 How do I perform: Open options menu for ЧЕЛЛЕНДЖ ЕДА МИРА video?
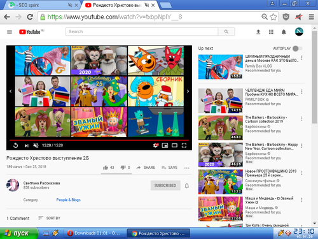[301, 92]
